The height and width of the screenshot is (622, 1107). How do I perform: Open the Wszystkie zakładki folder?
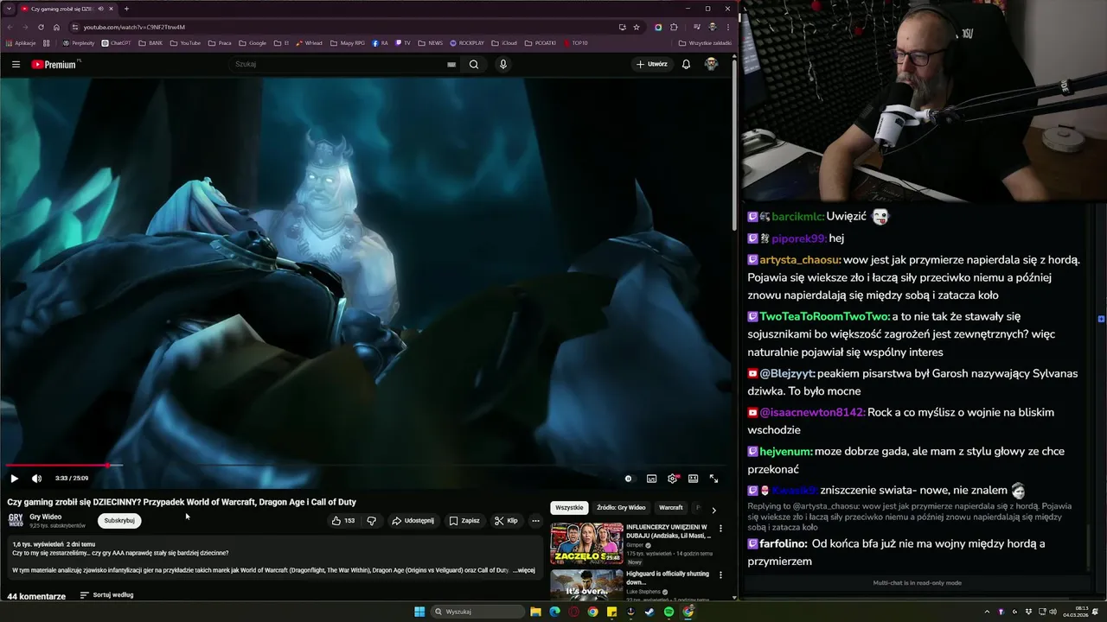[x=705, y=43]
